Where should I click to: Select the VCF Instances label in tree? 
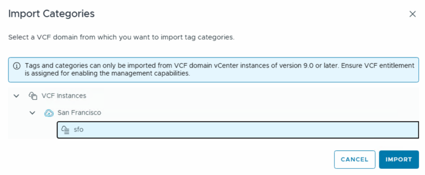64,96
